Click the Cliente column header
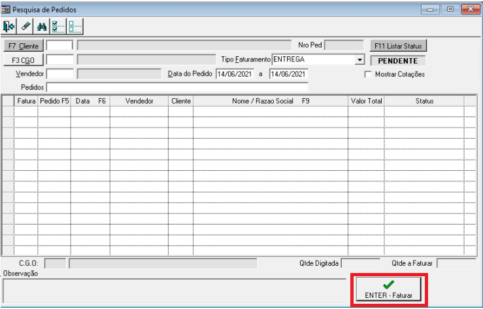 tap(181, 101)
